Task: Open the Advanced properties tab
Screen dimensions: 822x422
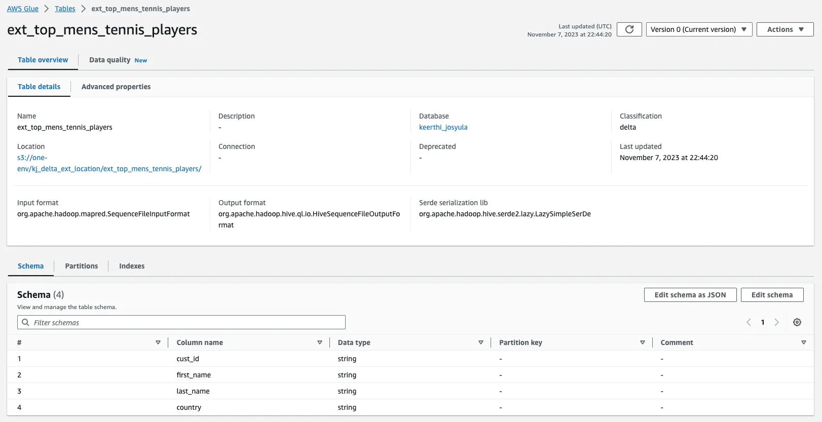Action: 116,87
